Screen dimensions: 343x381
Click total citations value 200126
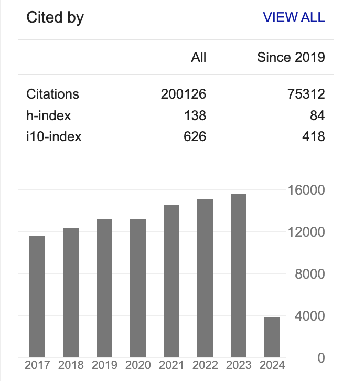[x=184, y=94]
